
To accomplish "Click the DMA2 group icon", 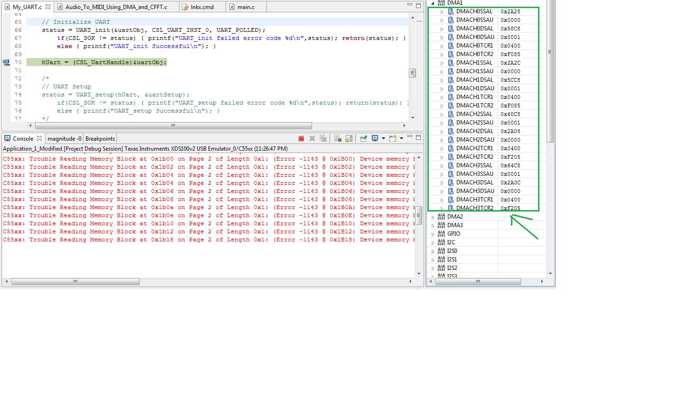I will coord(441,217).
